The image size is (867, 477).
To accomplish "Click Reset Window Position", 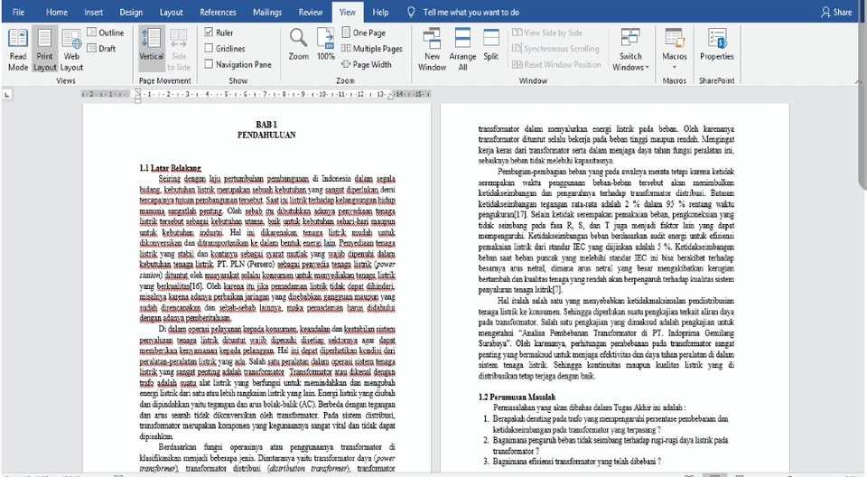I will [x=556, y=64].
